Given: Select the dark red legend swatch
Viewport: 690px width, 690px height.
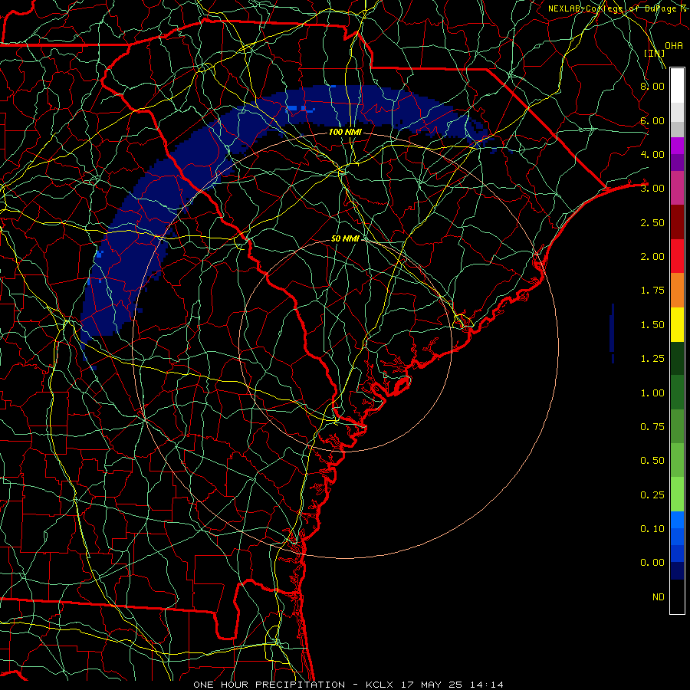Looking at the screenshot, I should 677,222.
